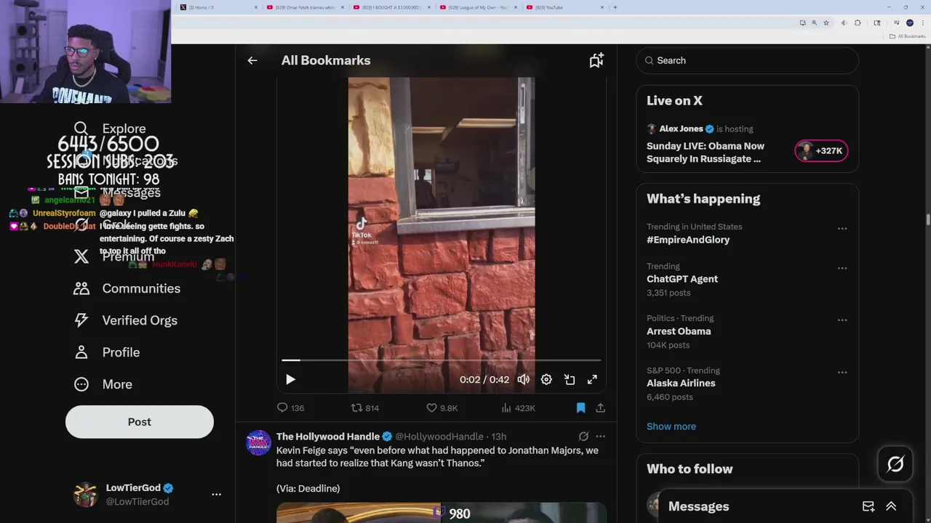
Task: Join the Alex Jones live broadcast
Action: point(706,152)
